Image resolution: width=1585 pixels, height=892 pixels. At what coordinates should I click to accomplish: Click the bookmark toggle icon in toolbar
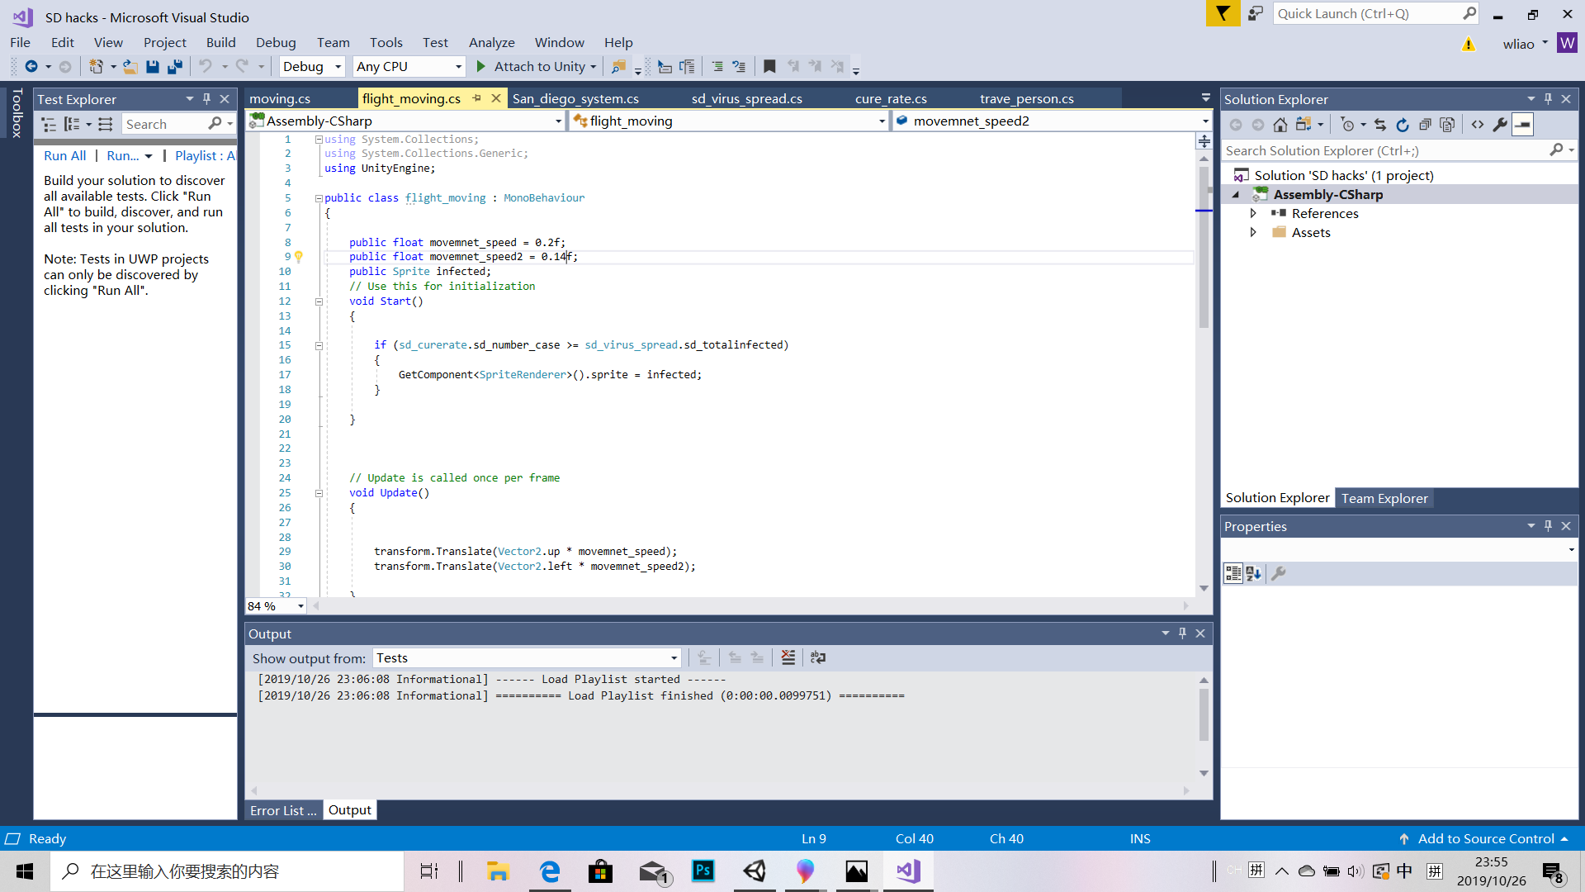(x=769, y=67)
